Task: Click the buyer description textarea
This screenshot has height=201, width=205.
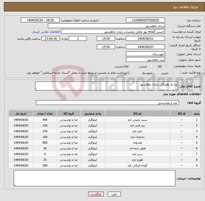Action: [x=94, y=178]
